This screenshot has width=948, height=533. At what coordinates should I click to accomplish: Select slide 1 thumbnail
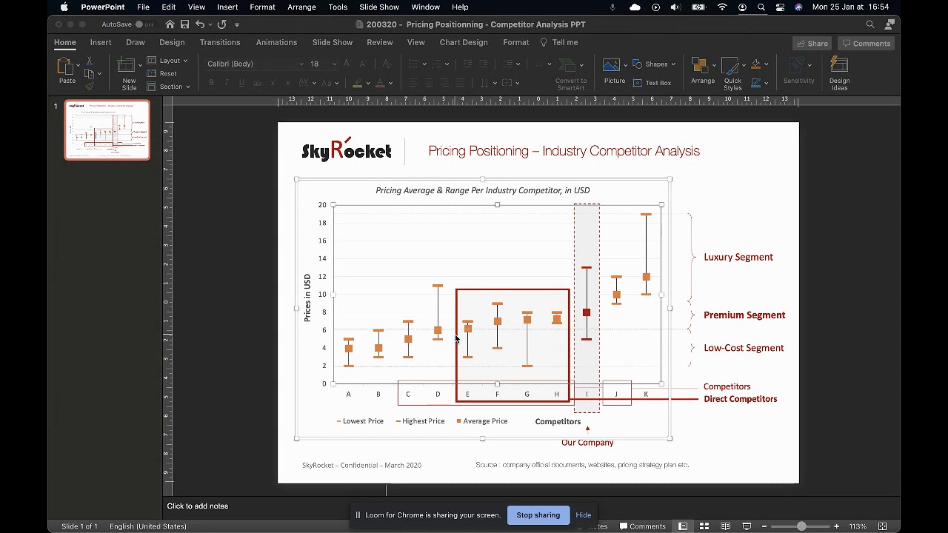[107, 130]
